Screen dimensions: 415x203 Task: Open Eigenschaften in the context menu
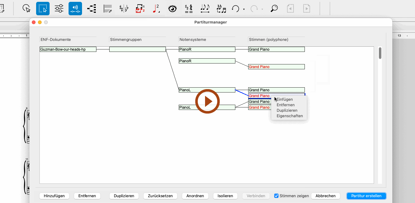point(290,116)
